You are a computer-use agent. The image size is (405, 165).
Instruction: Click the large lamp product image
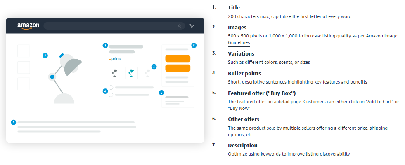click(x=65, y=78)
